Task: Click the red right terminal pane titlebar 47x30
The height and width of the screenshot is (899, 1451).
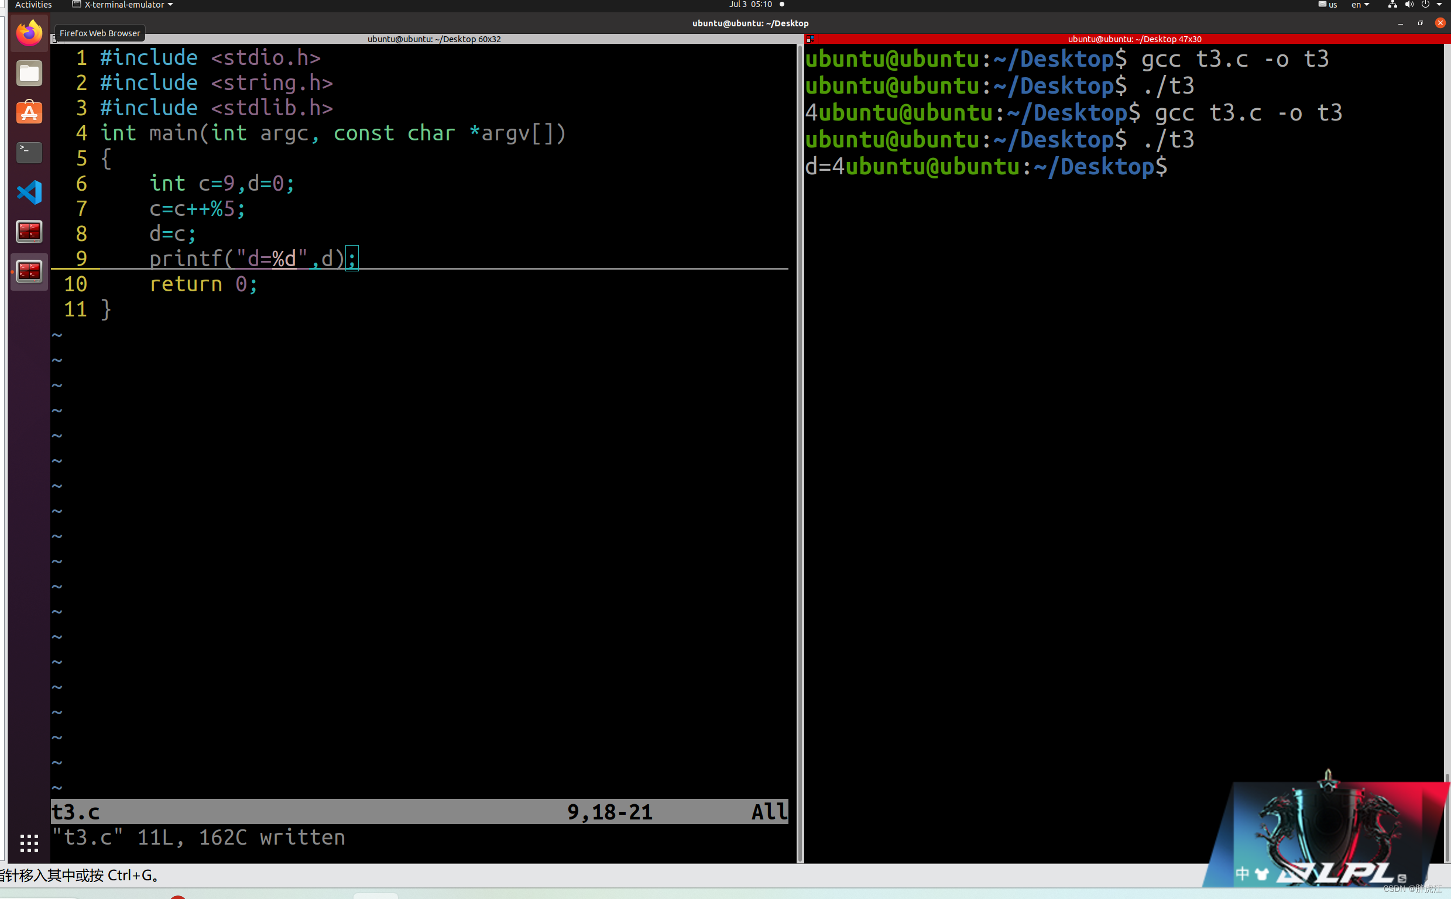Action: click(x=1133, y=39)
